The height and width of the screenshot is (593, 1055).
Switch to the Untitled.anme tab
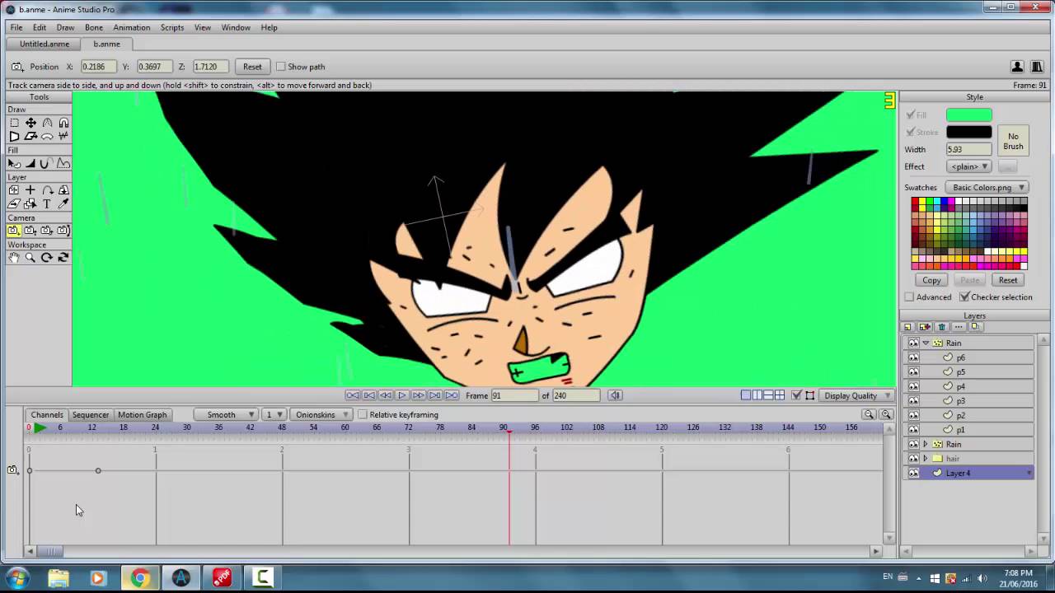[x=45, y=44]
